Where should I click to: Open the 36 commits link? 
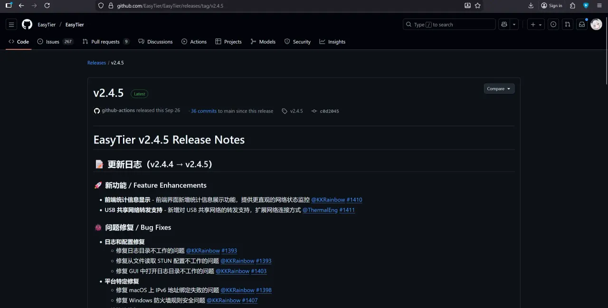[204, 111]
